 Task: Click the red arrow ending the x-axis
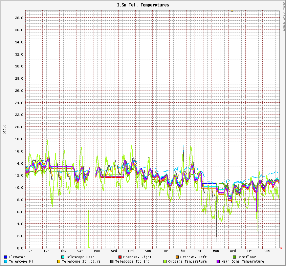click(282, 248)
